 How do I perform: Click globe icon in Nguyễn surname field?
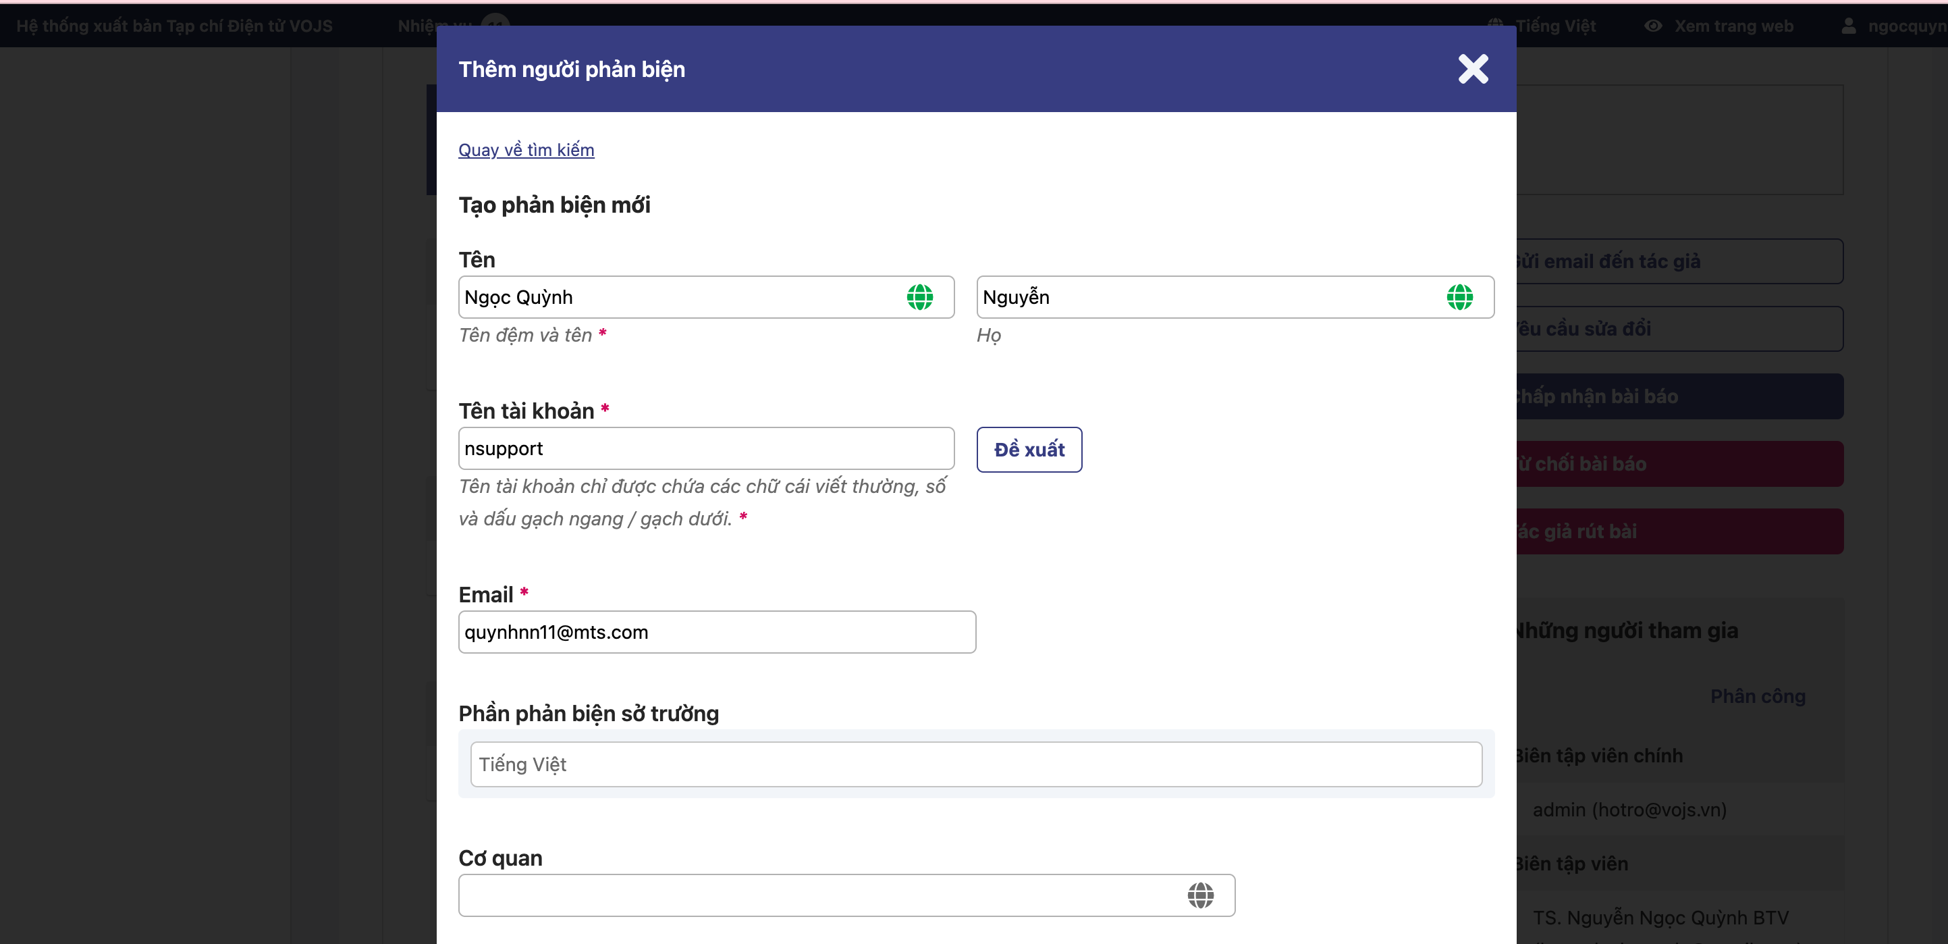click(x=1459, y=297)
